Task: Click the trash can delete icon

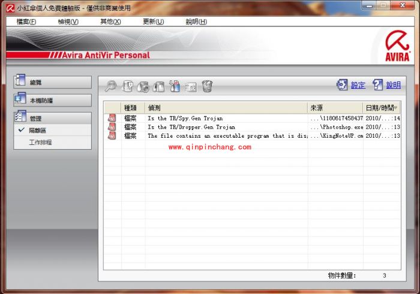Action: click(x=207, y=86)
